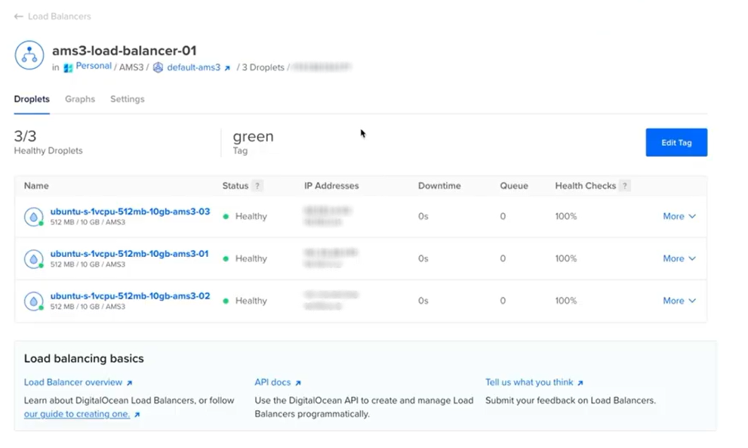Viewport: 748px width, 448px height.
Task: Open the API docs link
Action: click(x=272, y=382)
